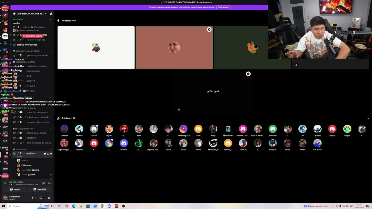
Task: Collapse the Público audience section
Action: [x=368, y=118]
